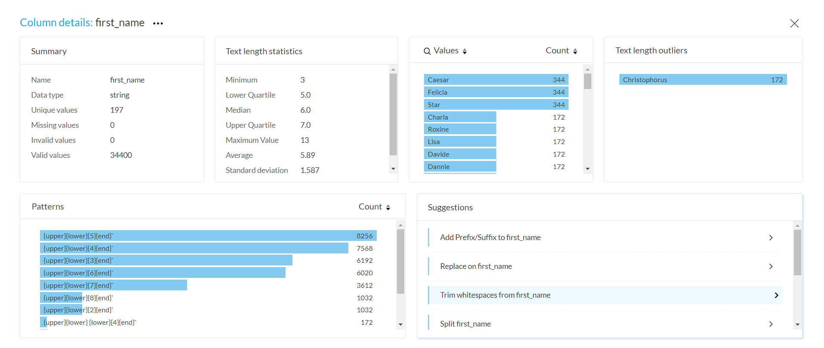Click the Suggestions panel scrollbar thumb

797,253
